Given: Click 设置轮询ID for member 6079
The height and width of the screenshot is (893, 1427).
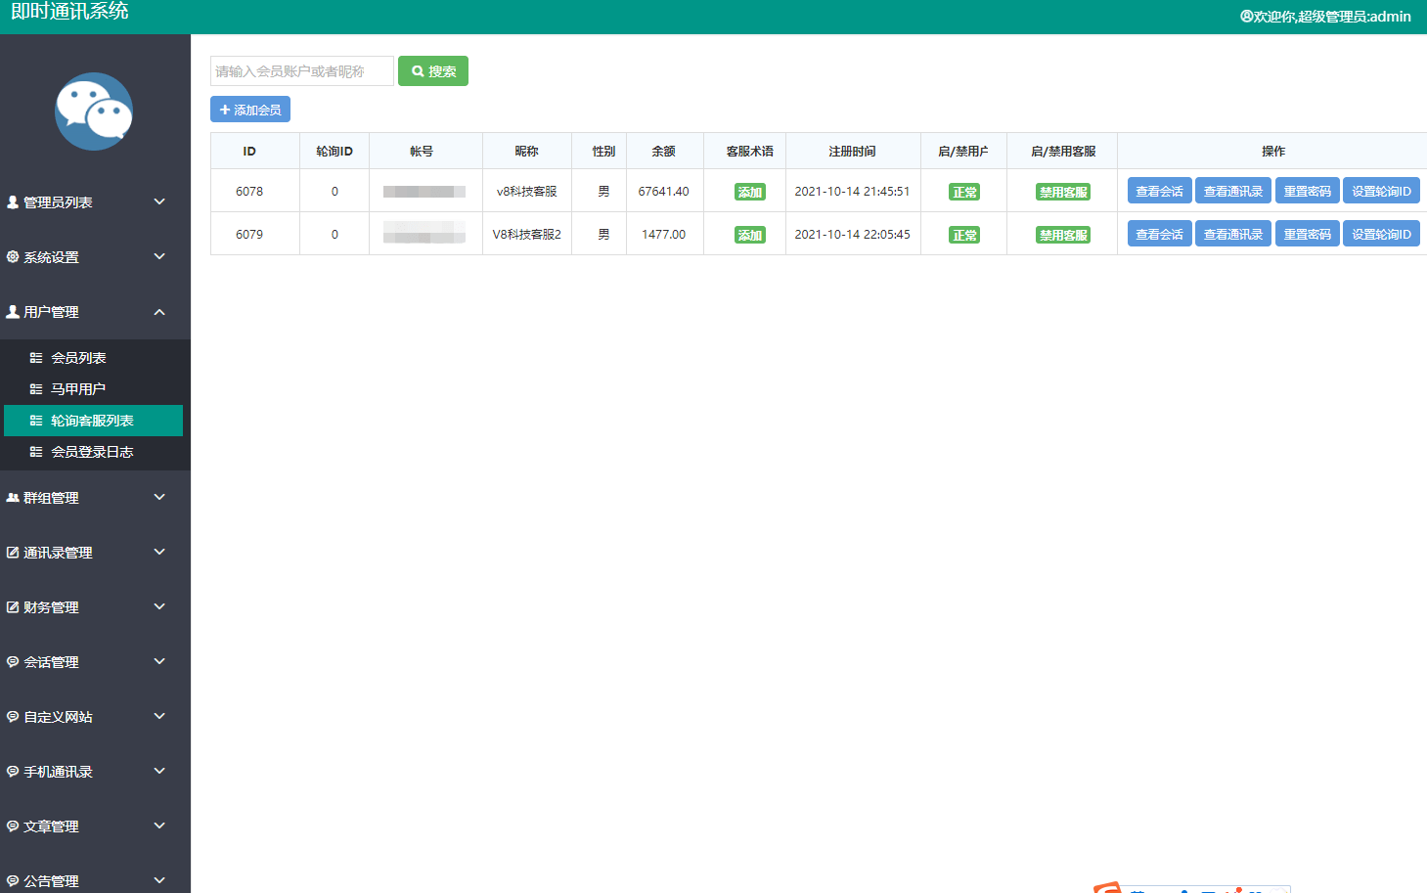Looking at the screenshot, I should click(x=1381, y=234).
